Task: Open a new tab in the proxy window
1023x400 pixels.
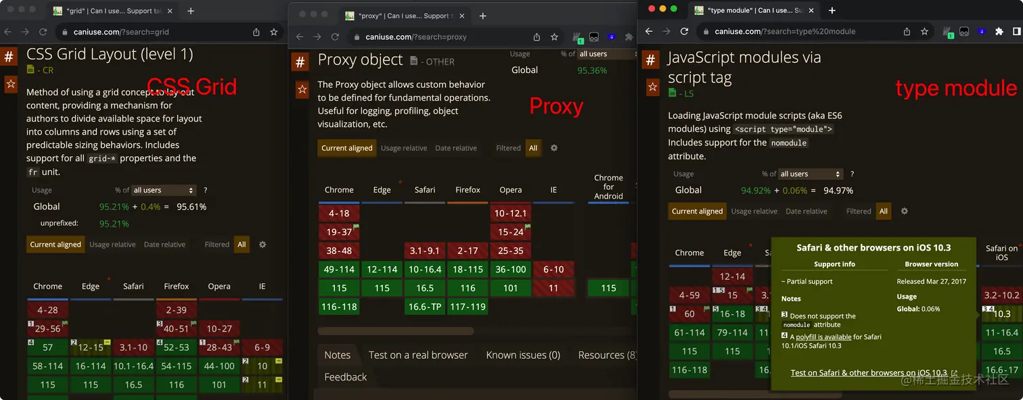Action: pos(482,16)
